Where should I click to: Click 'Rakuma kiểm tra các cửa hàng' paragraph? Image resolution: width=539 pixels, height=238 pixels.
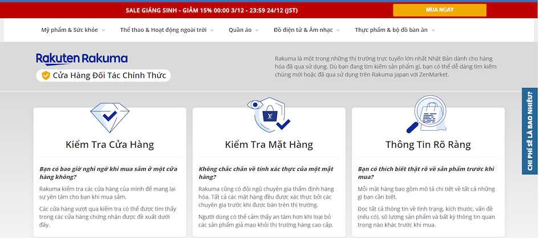pyautogui.click(x=108, y=193)
